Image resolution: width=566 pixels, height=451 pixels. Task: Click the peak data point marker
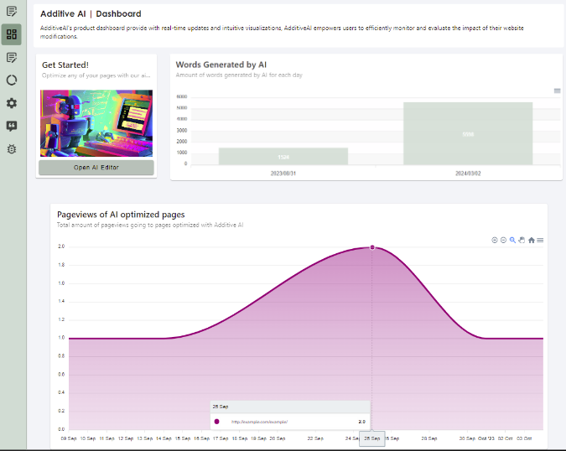[x=372, y=247]
